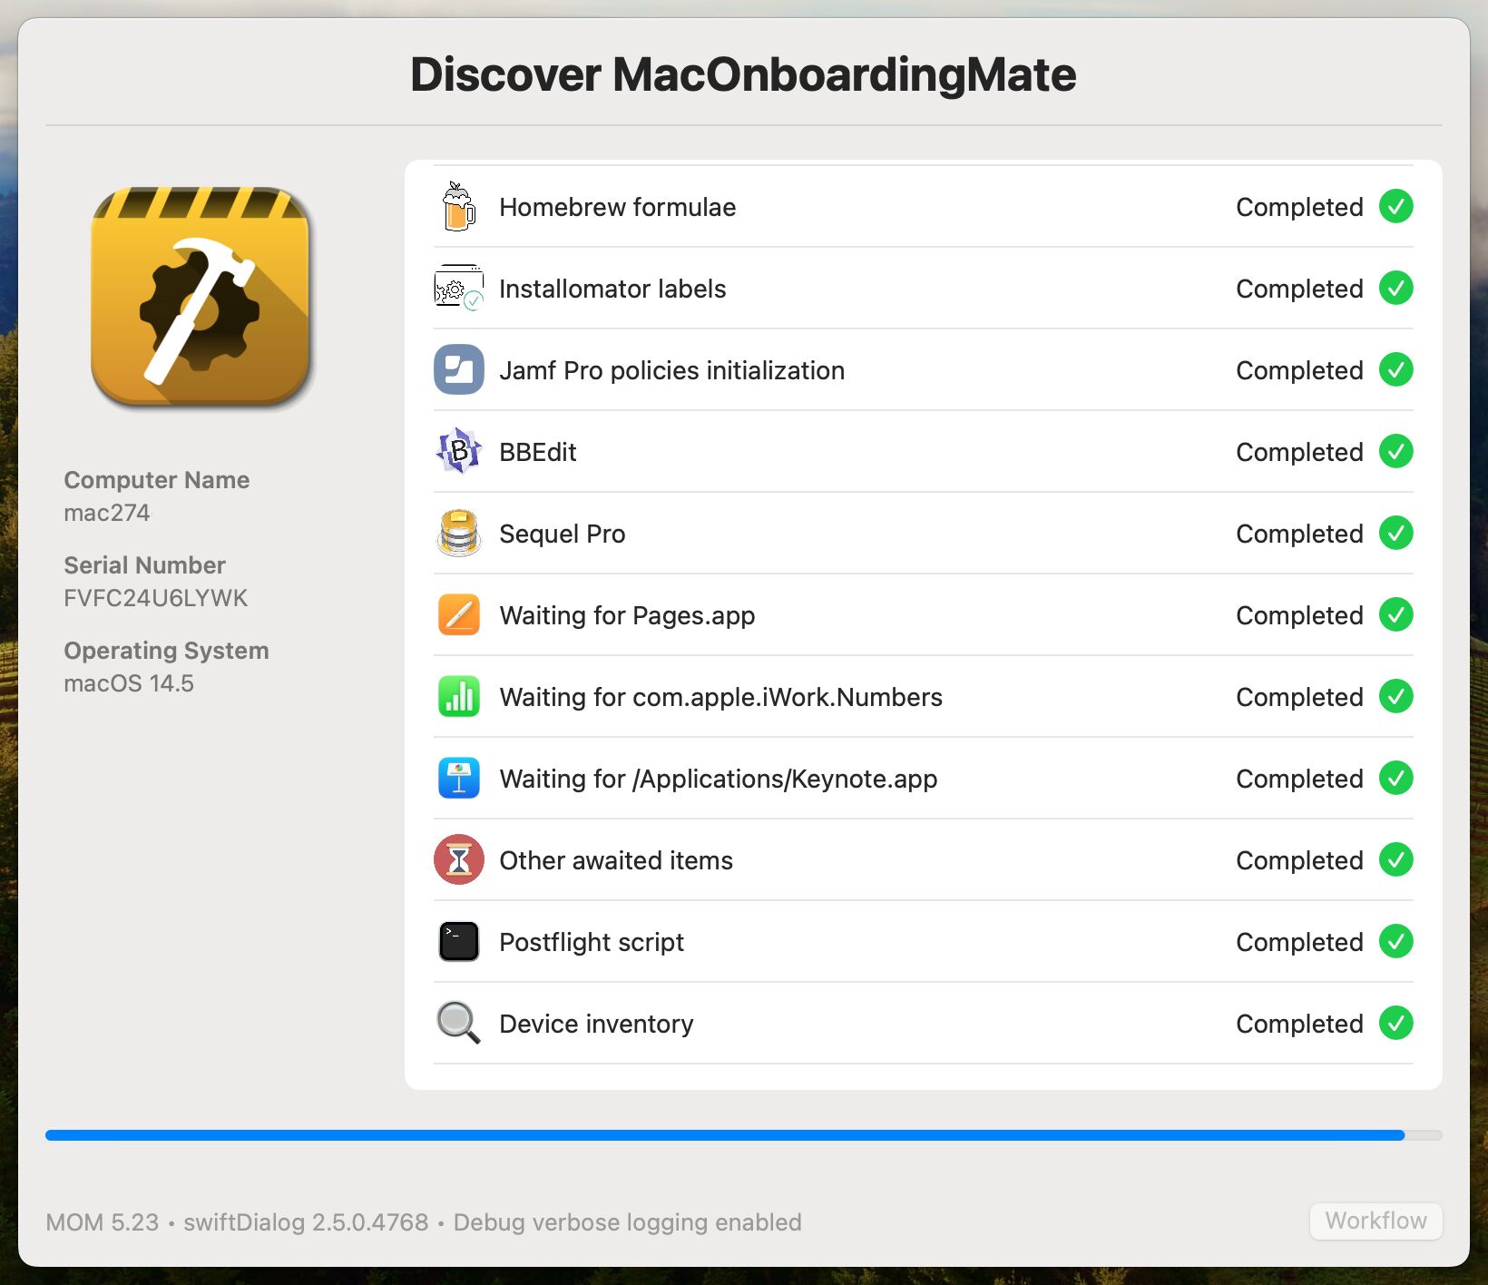Viewport: 1488px width, 1285px height.
Task: Click the 'Discover MacOnboardingMate' title
Action: [743, 74]
